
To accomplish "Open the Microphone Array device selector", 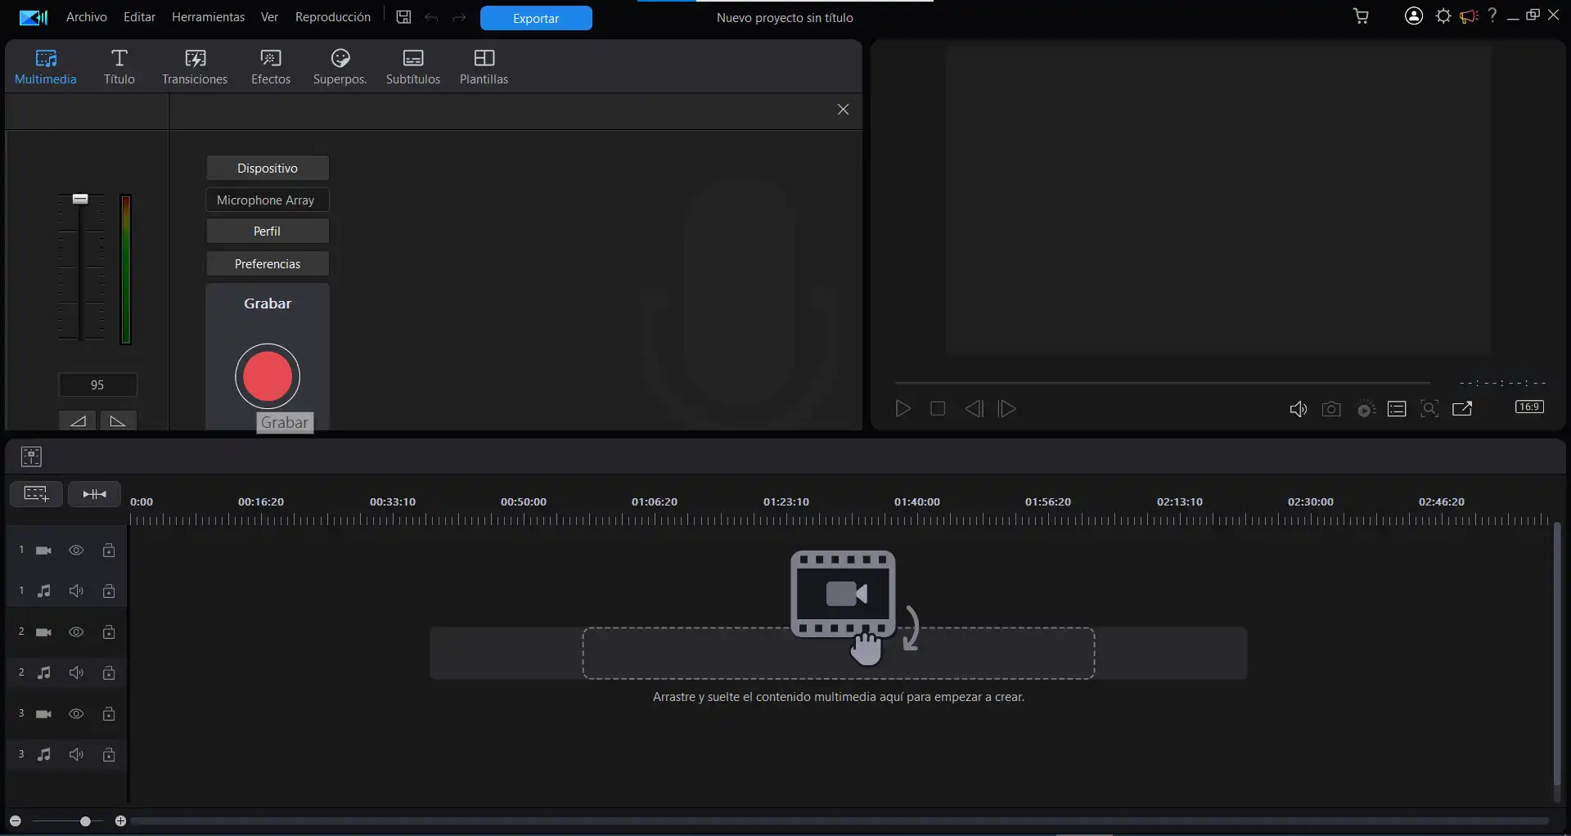I will (268, 200).
